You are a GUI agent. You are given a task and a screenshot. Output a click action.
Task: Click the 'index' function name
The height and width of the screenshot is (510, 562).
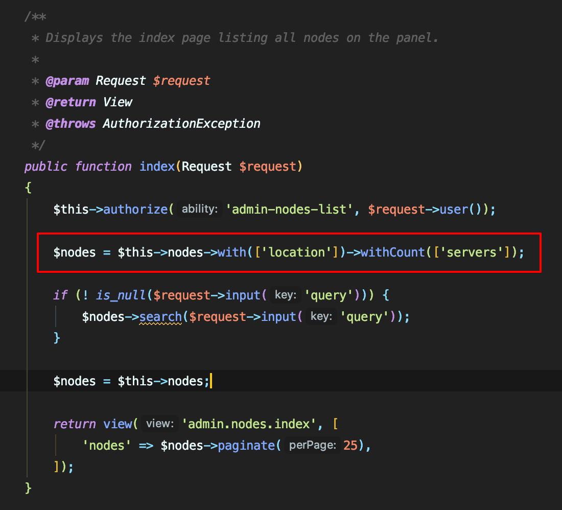(157, 167)
